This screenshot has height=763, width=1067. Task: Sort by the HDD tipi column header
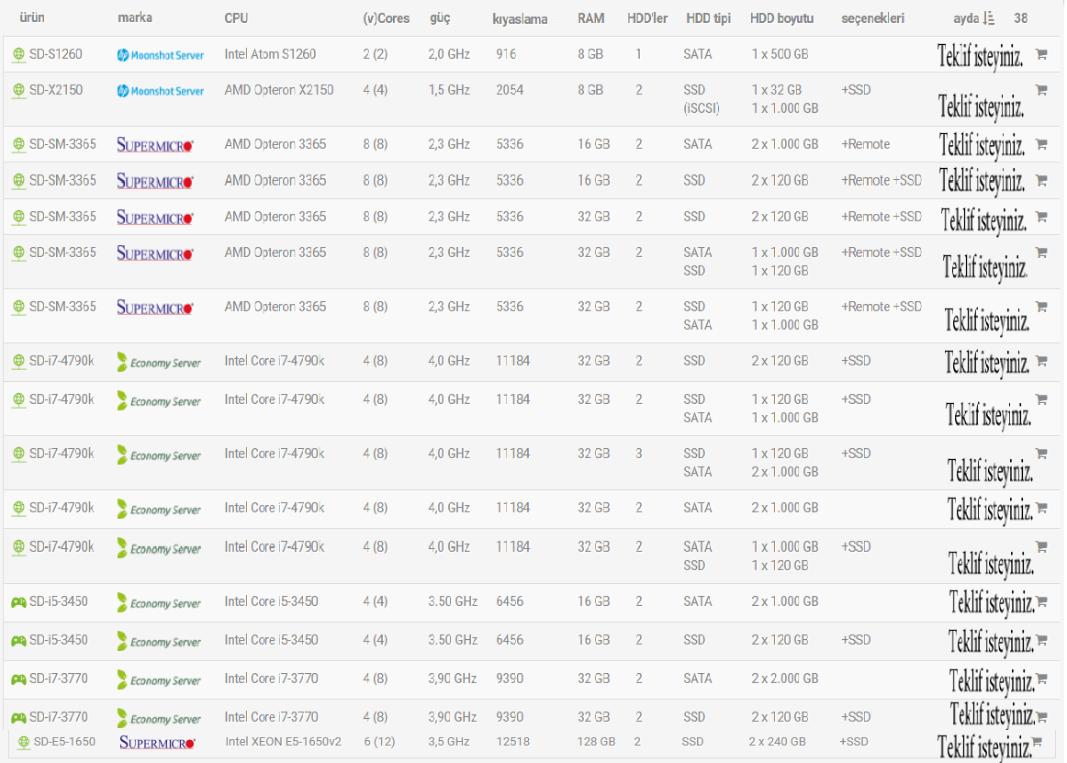pos(708,18)
